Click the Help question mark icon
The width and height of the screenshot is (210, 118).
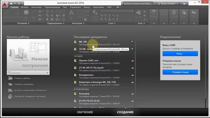pos(184,4)
